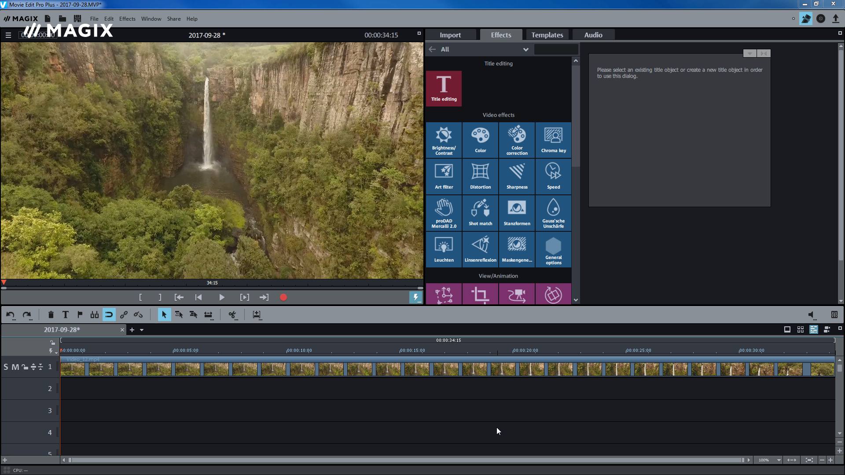This screenshot has width=845, height=475.
Task: Open the Chroma Key effect
Action: pyautogui.click(x=553, y=139)
